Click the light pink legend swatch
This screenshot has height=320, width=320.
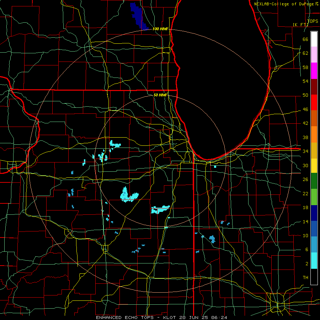click(x=314, y=55)
